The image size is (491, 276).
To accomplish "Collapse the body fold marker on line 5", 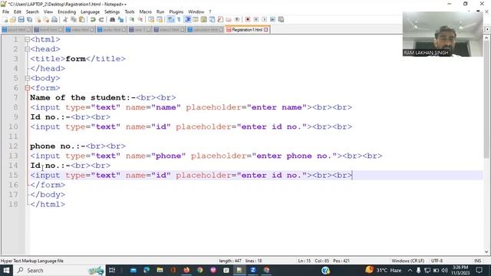I will [x=28, y=78].
